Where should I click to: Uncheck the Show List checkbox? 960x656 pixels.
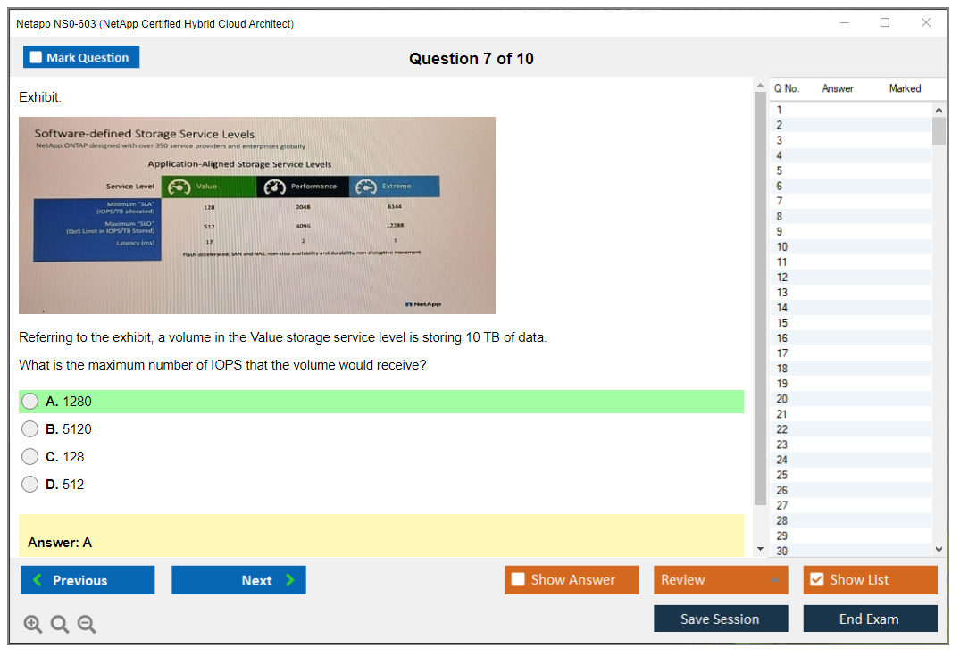pyautogui.click(x=816, y=580)
